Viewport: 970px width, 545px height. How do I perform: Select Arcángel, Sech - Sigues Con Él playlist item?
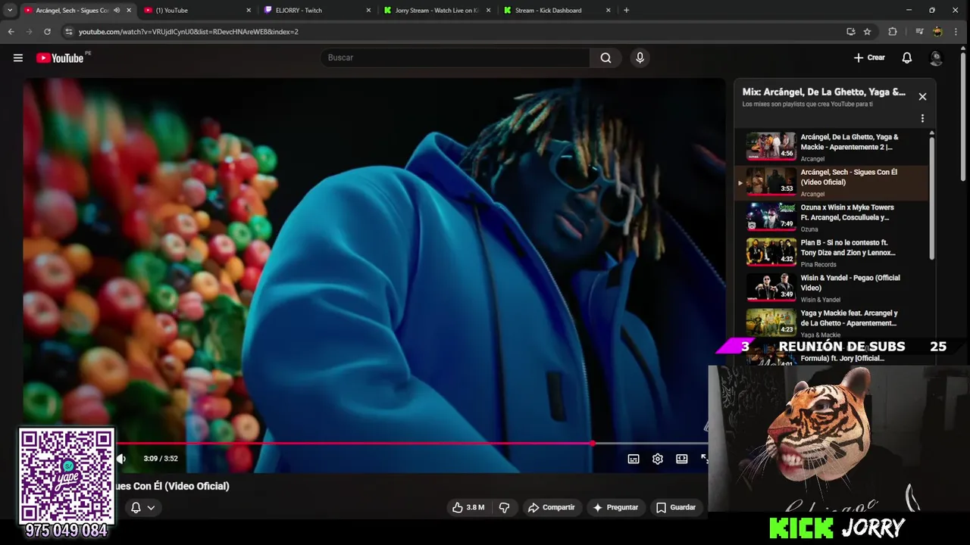pos(831,182)
